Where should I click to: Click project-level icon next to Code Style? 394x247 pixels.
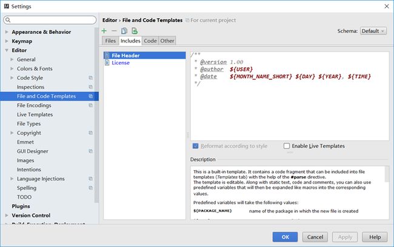(91, 78)
